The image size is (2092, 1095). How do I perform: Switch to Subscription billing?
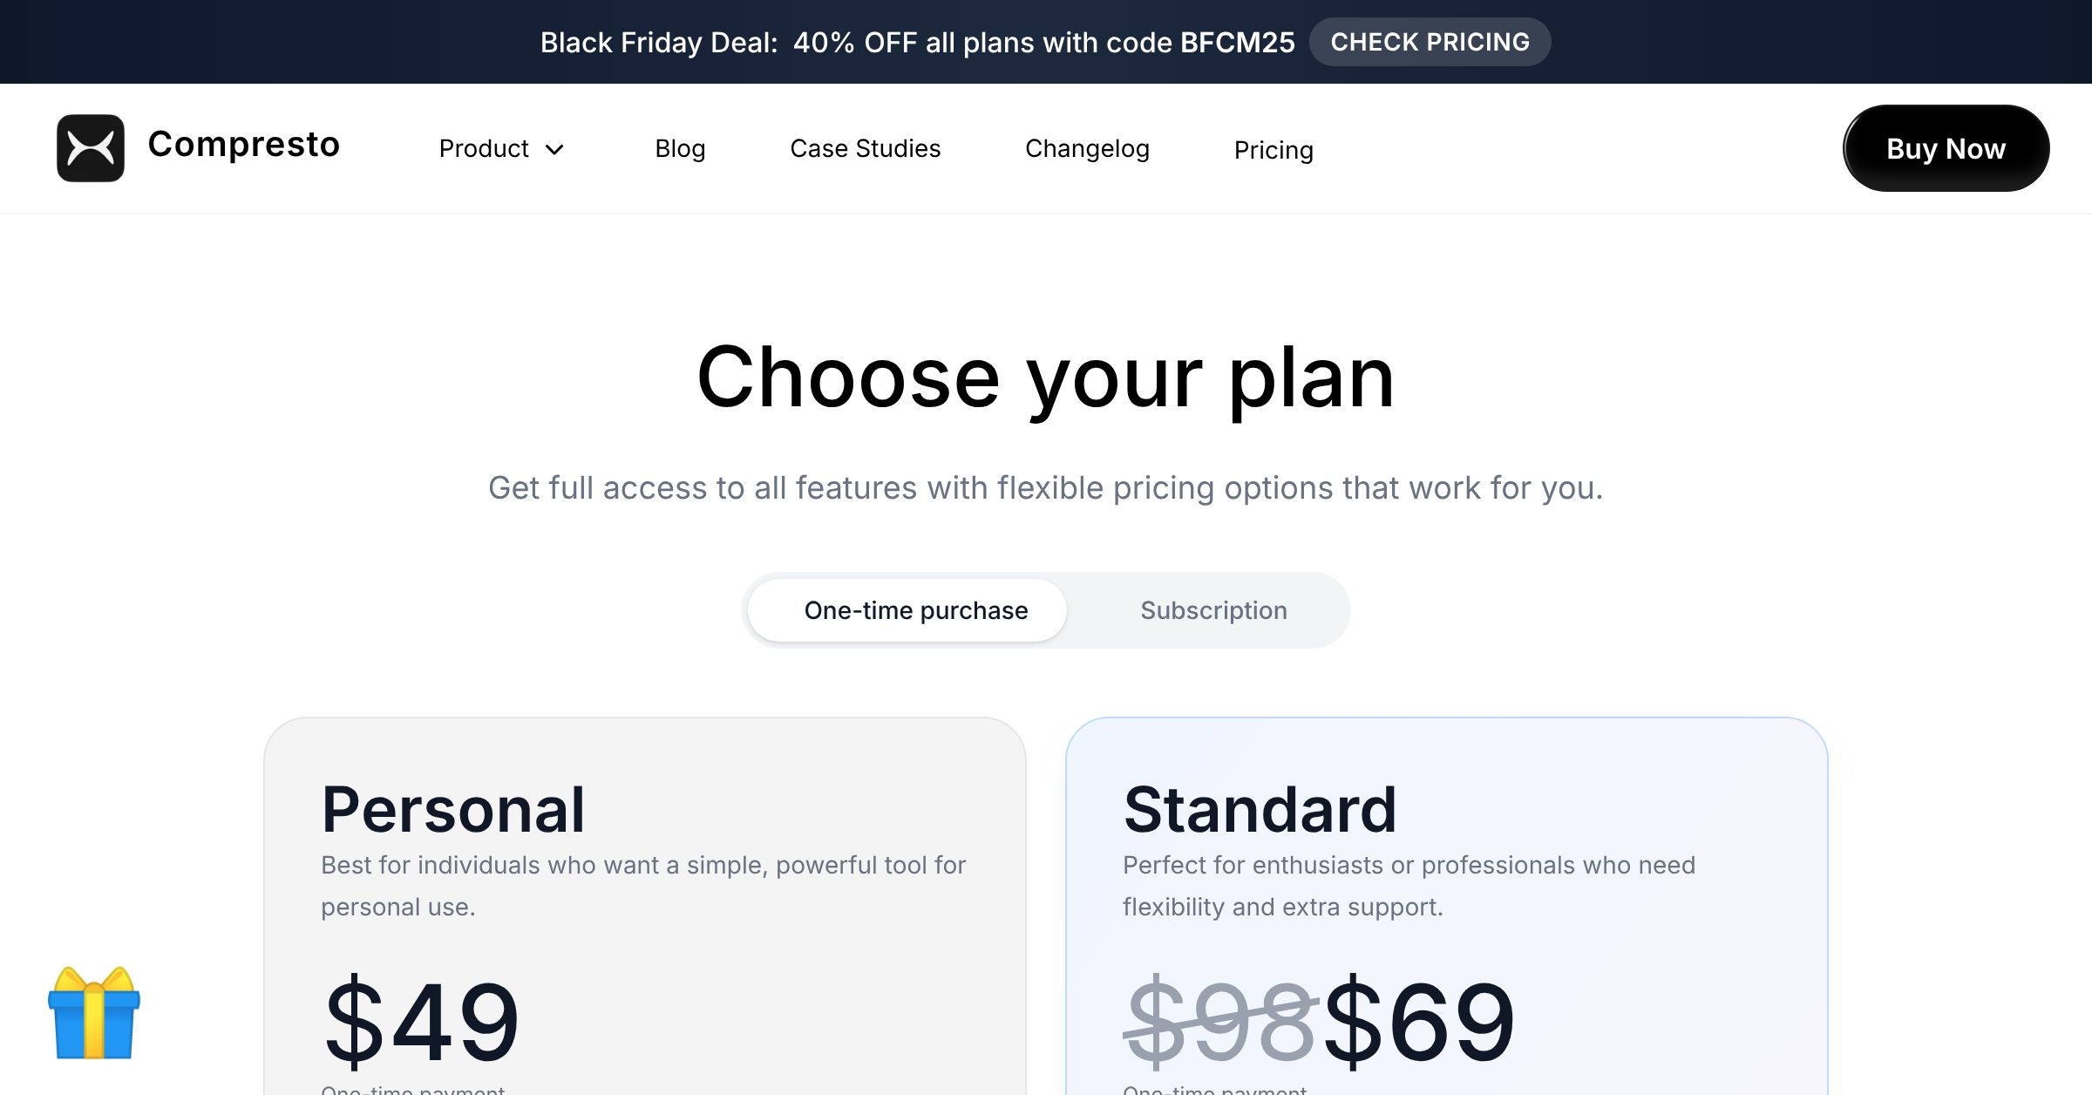click(1213, 610)
